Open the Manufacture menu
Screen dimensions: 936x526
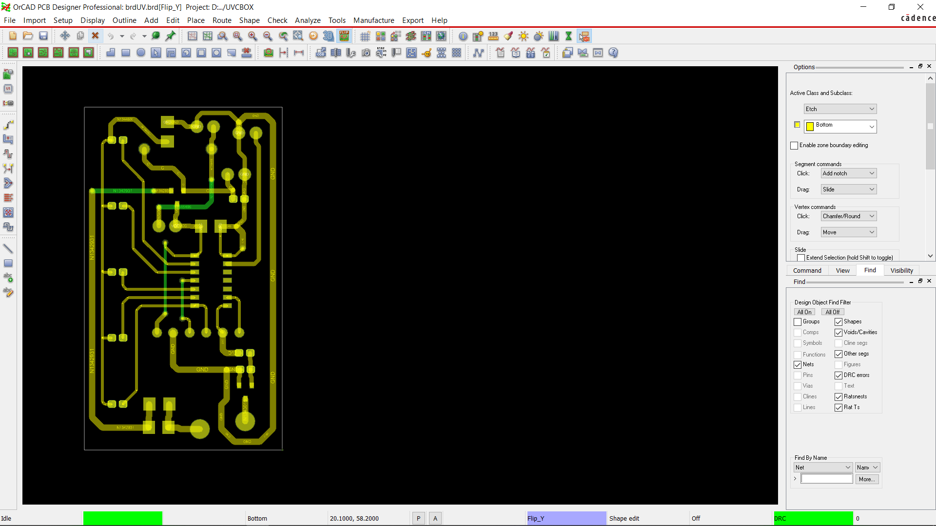click(x=373, y=20)
